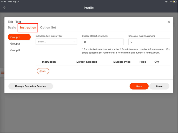Open the hamburger menu at the left edge
The image size is (178, 133).
3,72
